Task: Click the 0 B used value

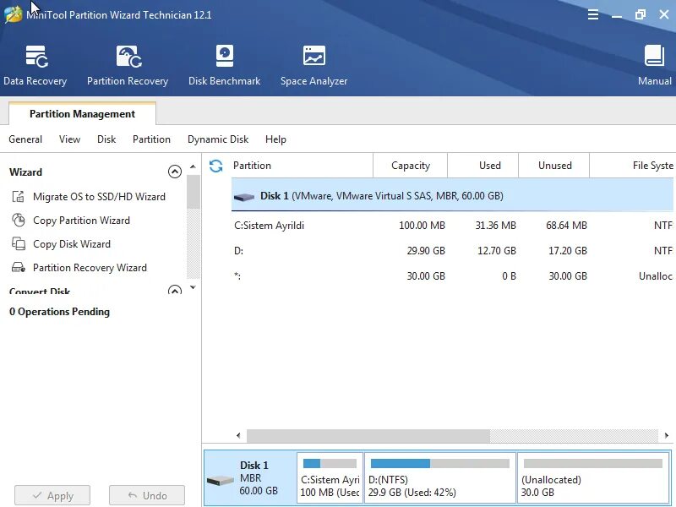Action: click(x=509, y=276)
